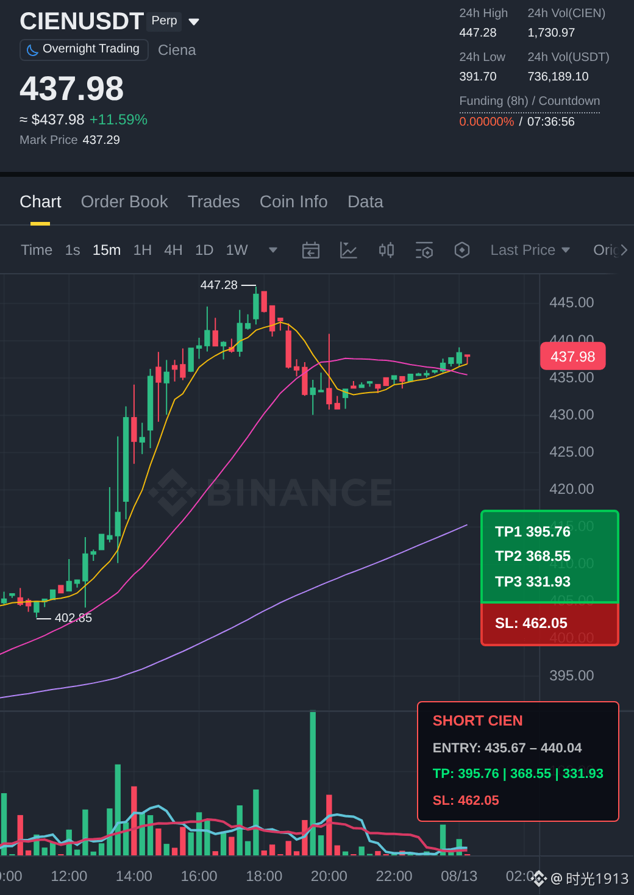Click the Overnight Trading moon icon
The width and height of the screenshot is (634, 895).
[x=32, y=49]
